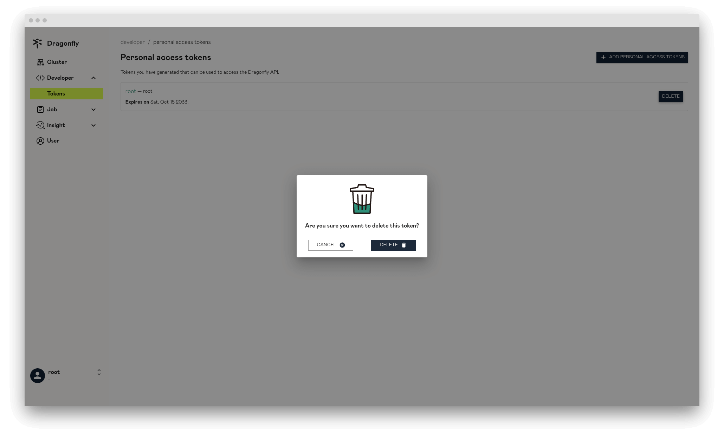
Task: Click the root user avatar icon
Action: 37,375
